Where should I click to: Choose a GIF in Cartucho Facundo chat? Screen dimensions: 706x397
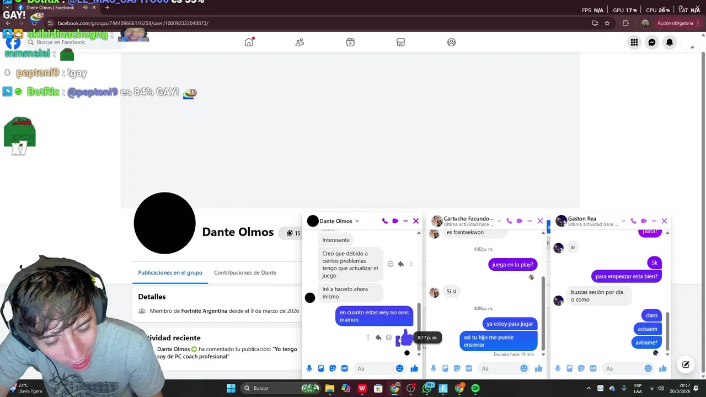[469, 368]
